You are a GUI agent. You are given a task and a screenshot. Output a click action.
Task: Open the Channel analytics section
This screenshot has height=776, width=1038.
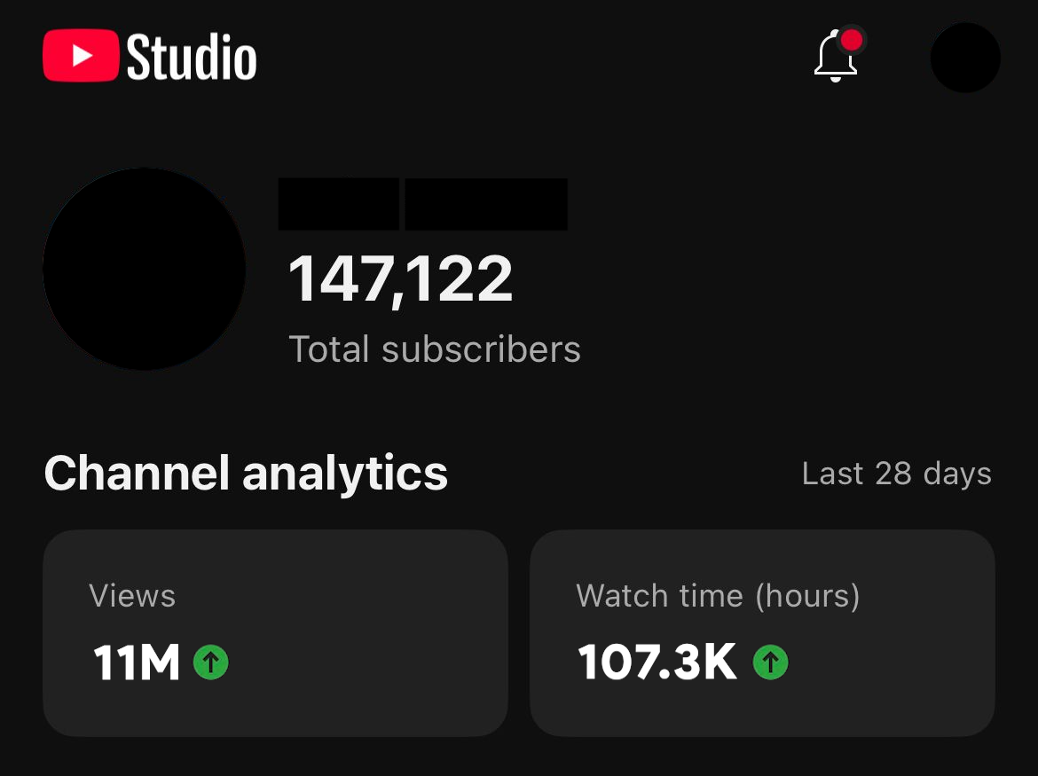pos(246,474)
